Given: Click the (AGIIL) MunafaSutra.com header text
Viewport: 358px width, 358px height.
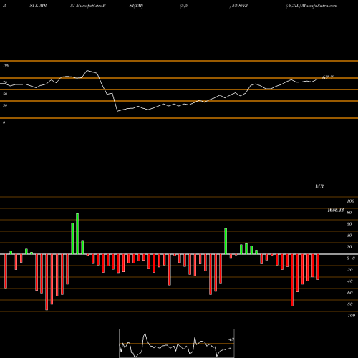Looking at the screenshot, I should coord(311,6).
